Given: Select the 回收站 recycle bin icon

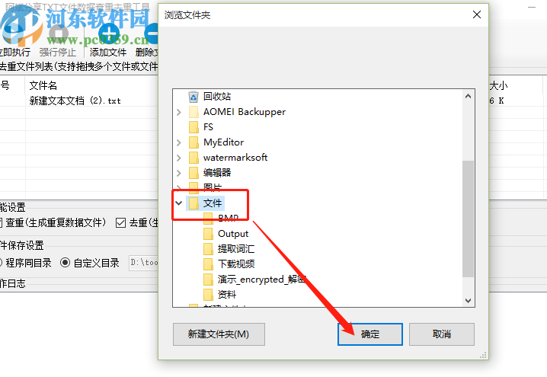Looking at the screenshot, I should coord(194,97).
